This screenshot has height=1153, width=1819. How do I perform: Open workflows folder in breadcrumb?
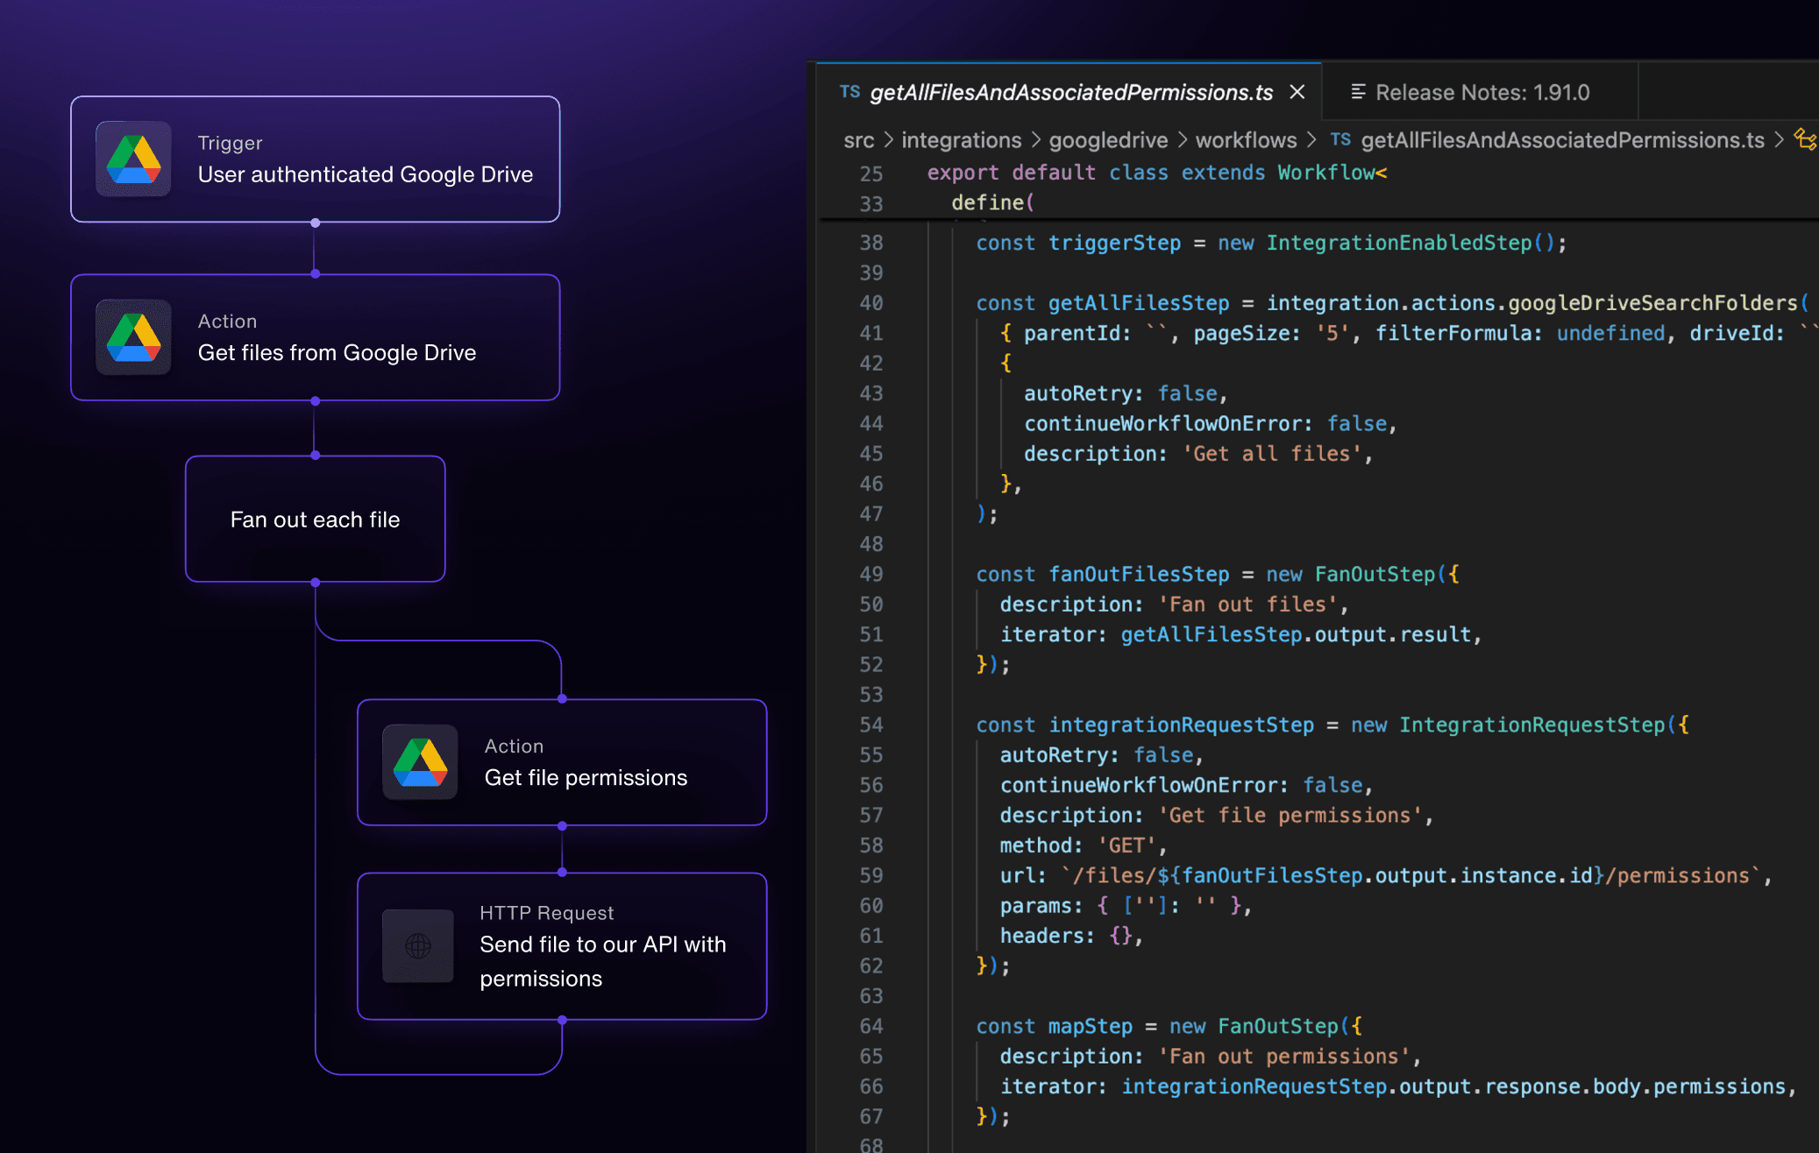tap(1246, 140)
